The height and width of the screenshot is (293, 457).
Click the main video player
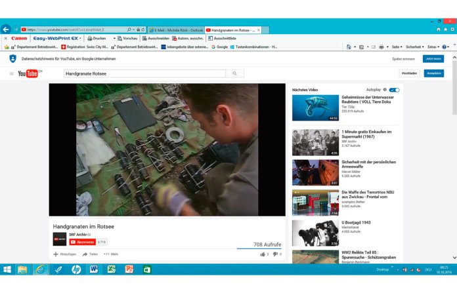[x=167, y=150]
